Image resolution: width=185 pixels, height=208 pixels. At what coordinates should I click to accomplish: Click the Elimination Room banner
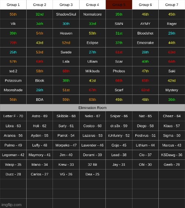(92, 108)
